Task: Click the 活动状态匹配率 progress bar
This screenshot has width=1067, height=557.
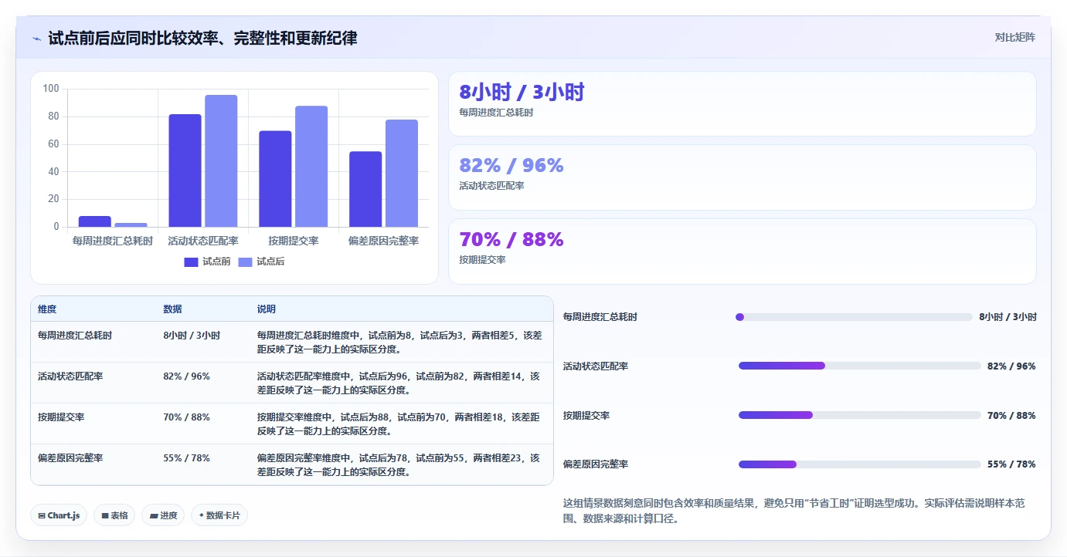Action: (859, 366)
